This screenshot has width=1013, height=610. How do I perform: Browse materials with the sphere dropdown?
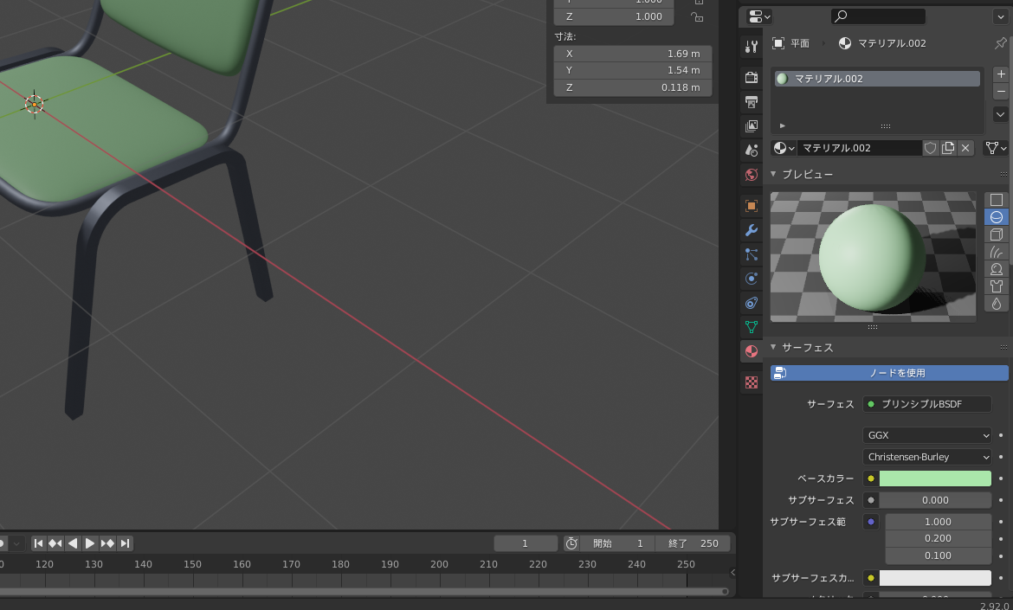784,148
